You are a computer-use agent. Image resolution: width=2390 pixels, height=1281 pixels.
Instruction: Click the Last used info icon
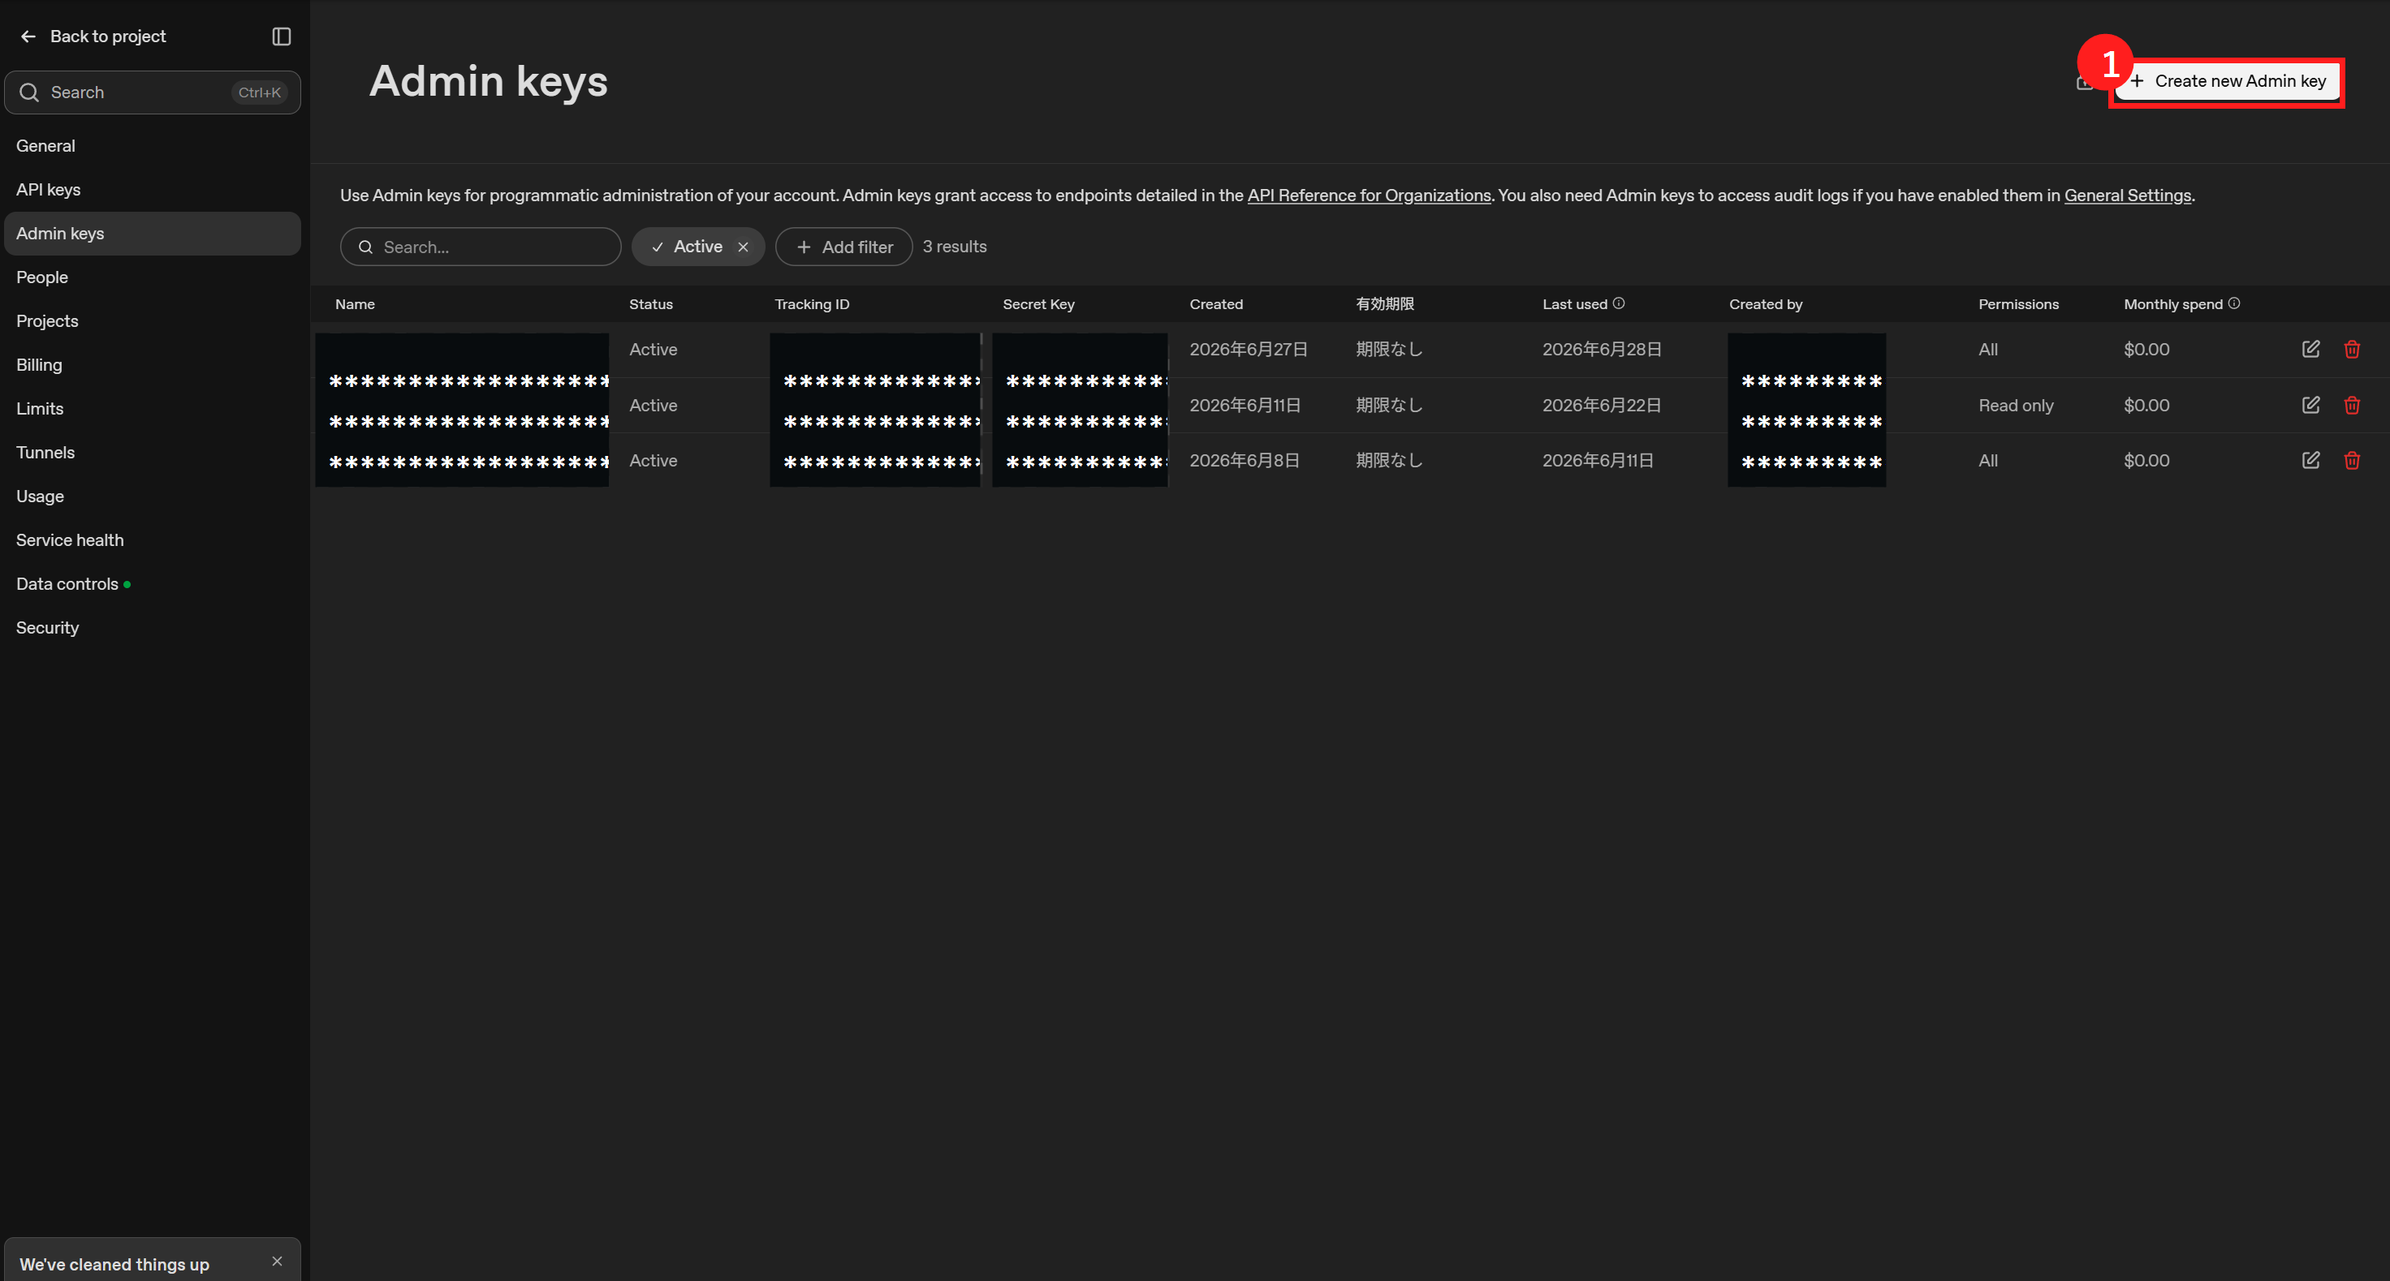pos(1619,303)
